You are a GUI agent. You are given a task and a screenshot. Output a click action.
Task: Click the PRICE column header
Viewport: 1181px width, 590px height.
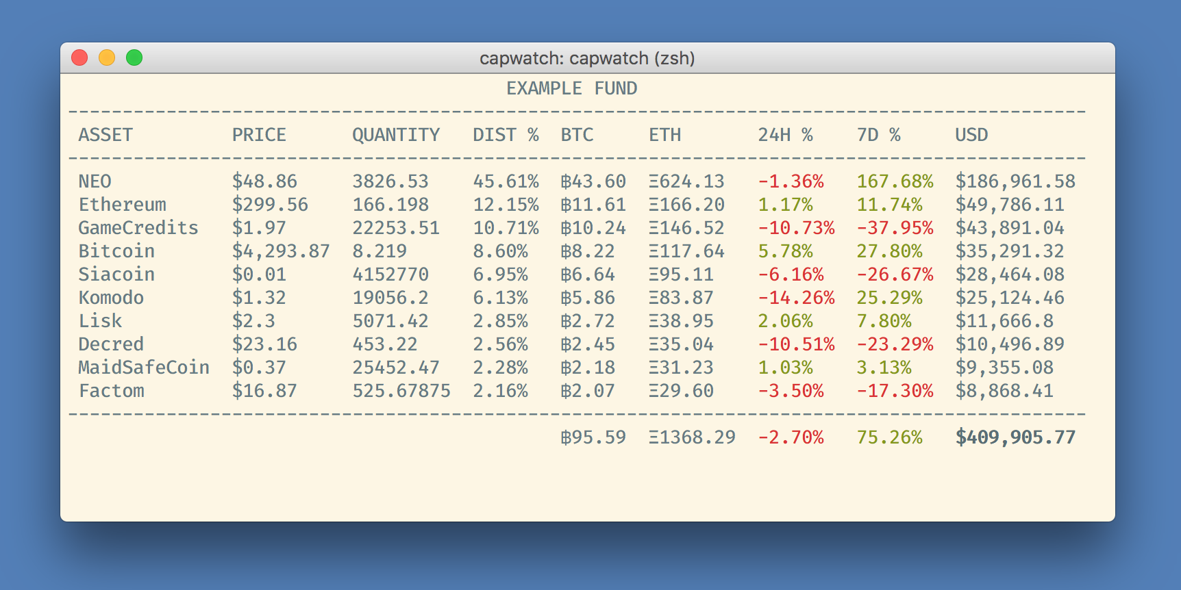click(259, 135)
